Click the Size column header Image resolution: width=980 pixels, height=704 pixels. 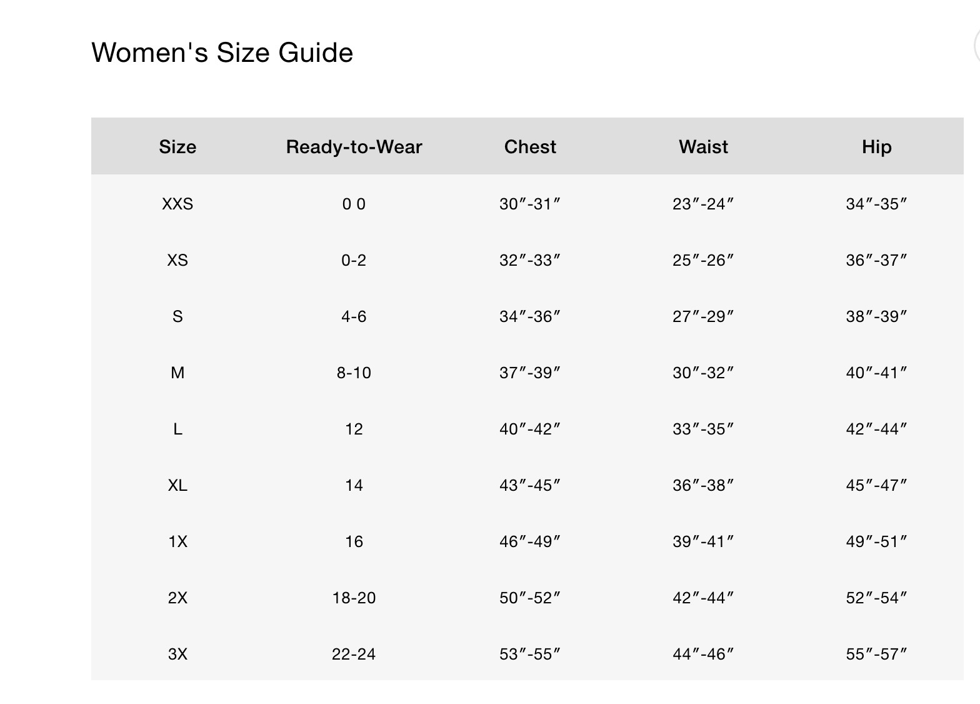(177, 147)
